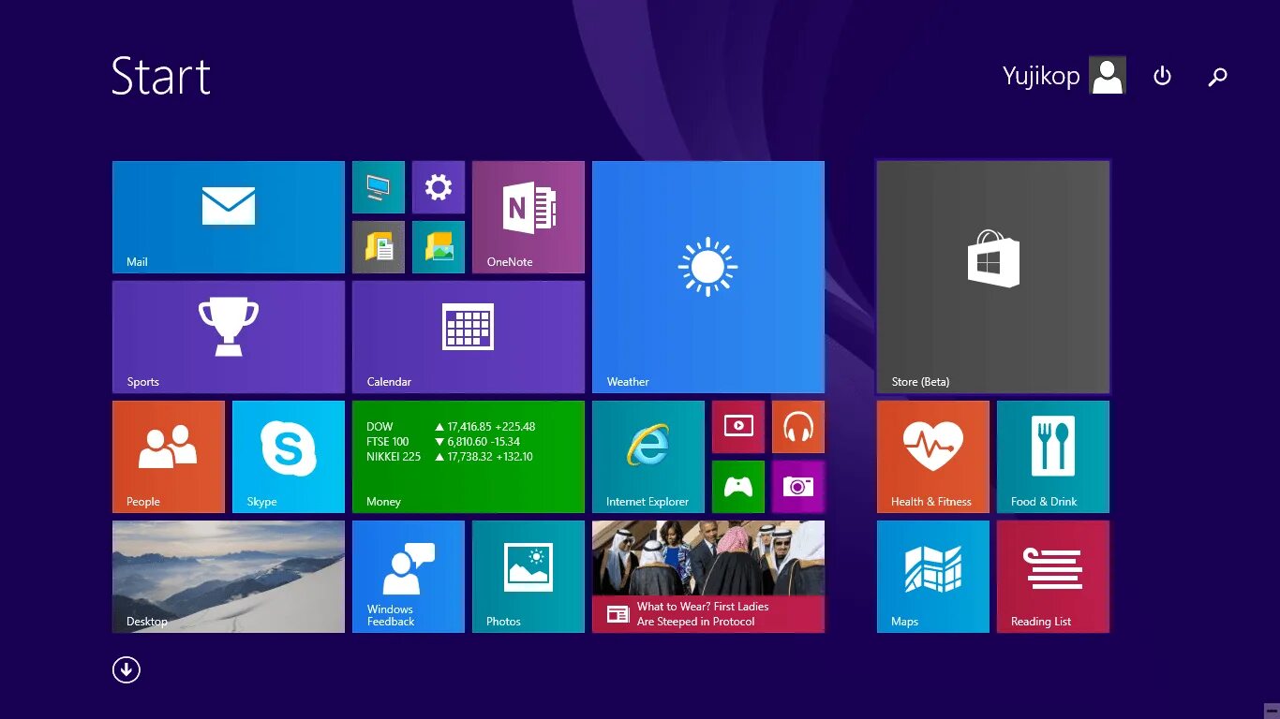1280x719 pixels.
Task: Click the user account picture
Action: click(1108, 76)
